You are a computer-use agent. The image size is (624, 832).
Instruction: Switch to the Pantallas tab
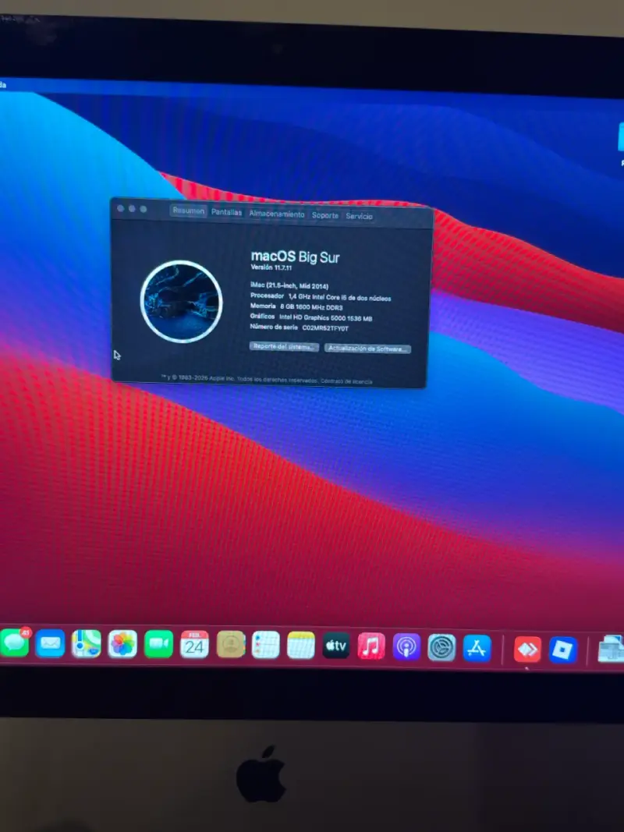[x=226, y=212]
